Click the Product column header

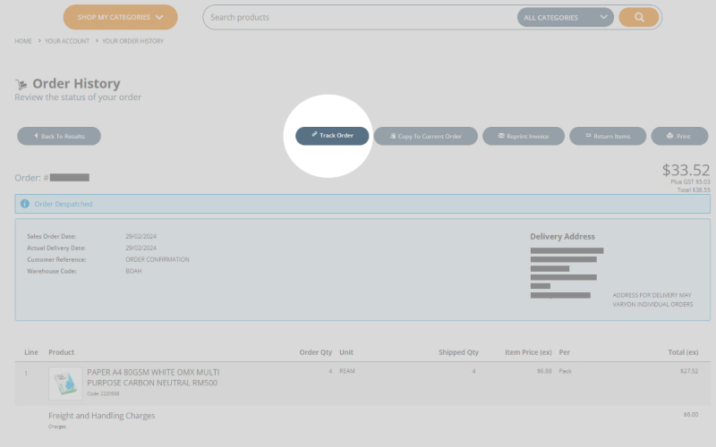pos(62,352)
